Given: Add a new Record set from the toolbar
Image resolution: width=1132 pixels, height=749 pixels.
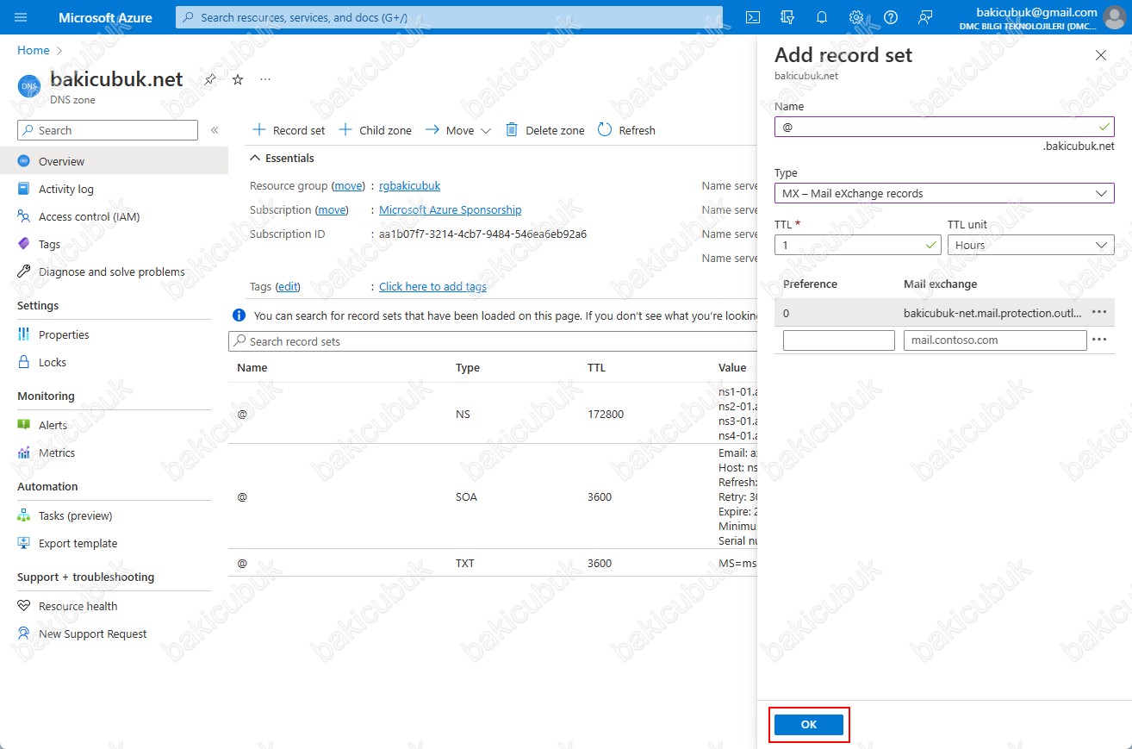Looking at the screenshot, I should coord(289,130).
